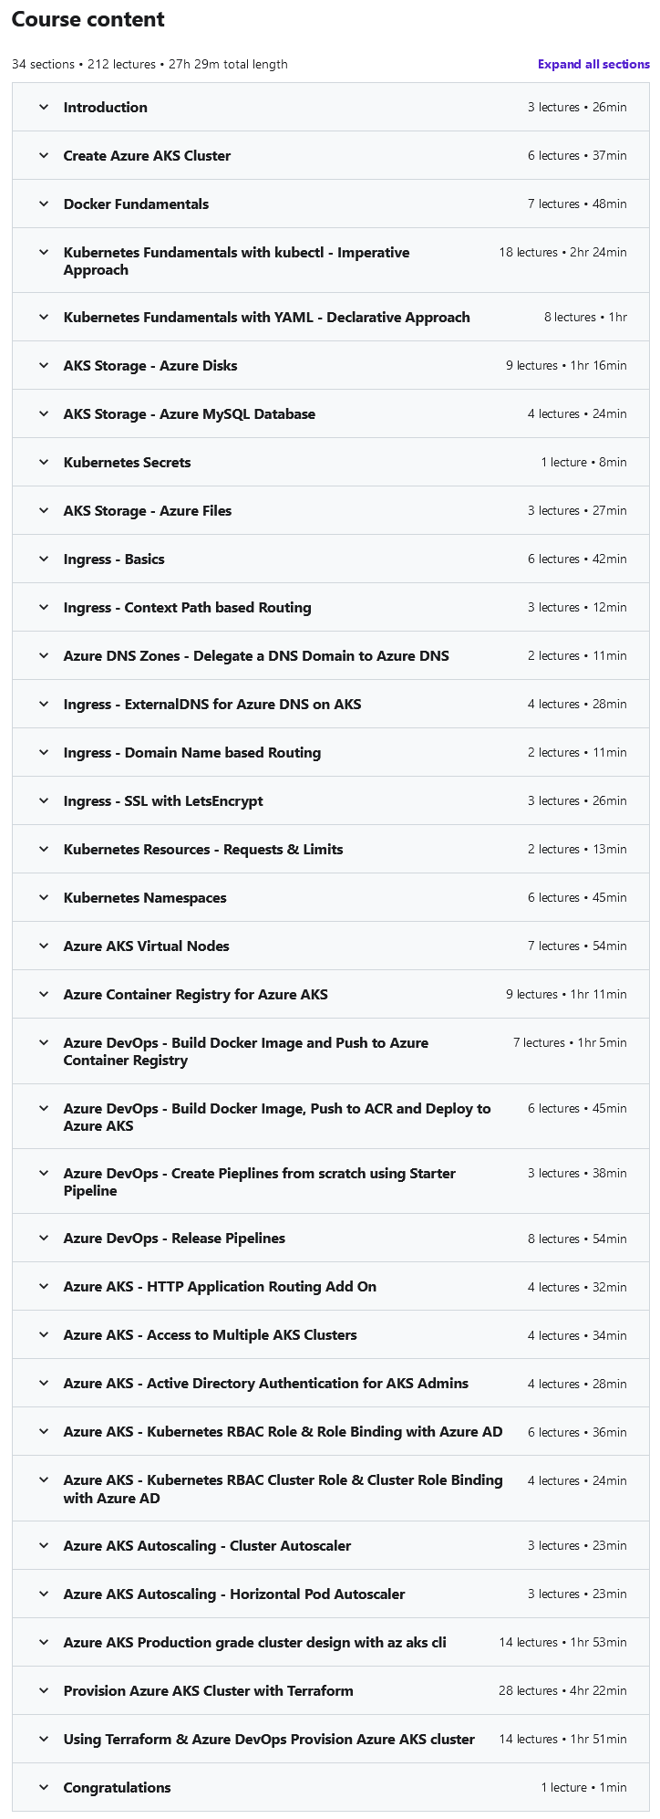Open the AKS Storage - Azure Disks section

(x=150, y=365)
